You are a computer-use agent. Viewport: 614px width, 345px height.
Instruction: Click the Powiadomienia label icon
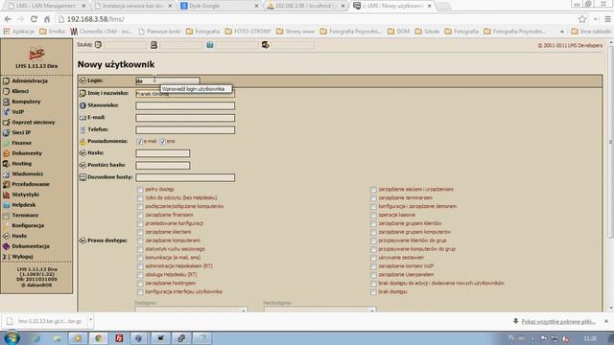coord(83,142)
